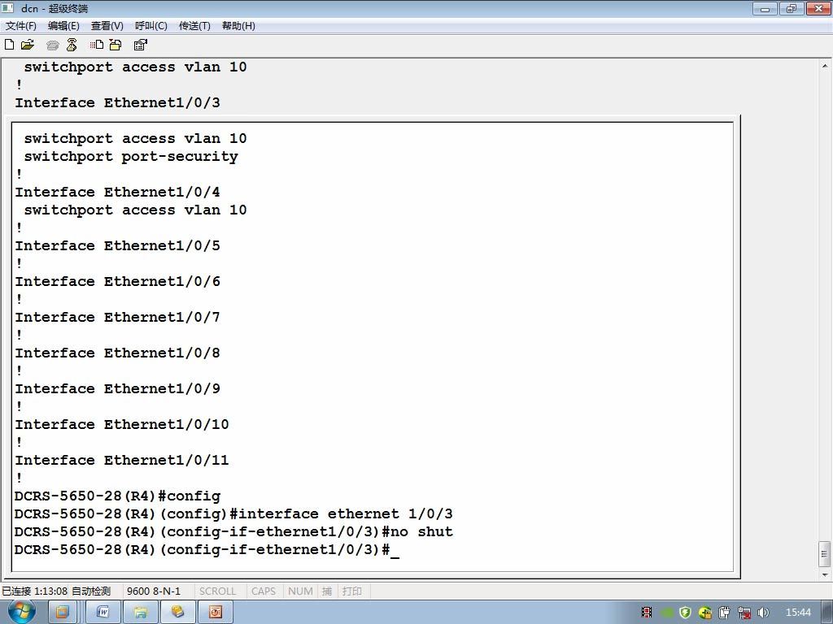Open the last orange taskbar application
Screen dimensions: 833x624
click(215, 613)
